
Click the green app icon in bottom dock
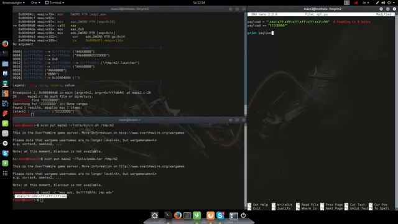(197, 216)
